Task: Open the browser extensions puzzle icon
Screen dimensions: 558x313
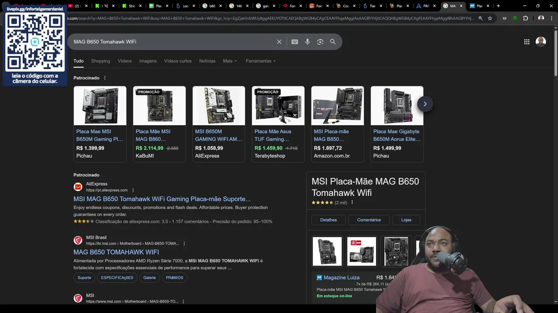Action: coord(525,18)
